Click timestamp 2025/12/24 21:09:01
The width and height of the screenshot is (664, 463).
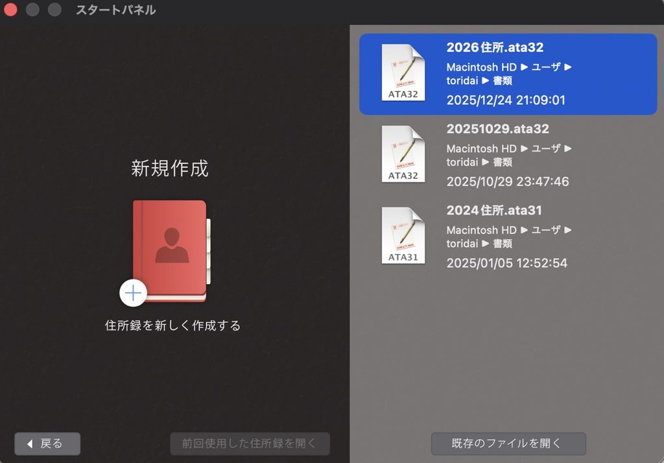[506, 100]
